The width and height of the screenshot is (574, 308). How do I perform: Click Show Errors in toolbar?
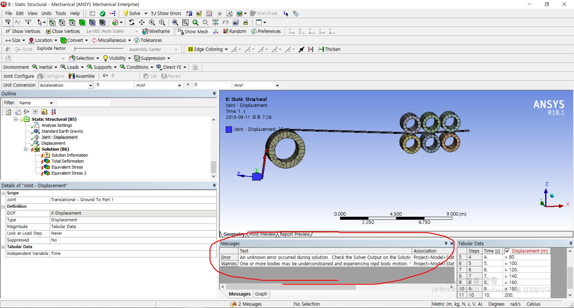(166, 13)
